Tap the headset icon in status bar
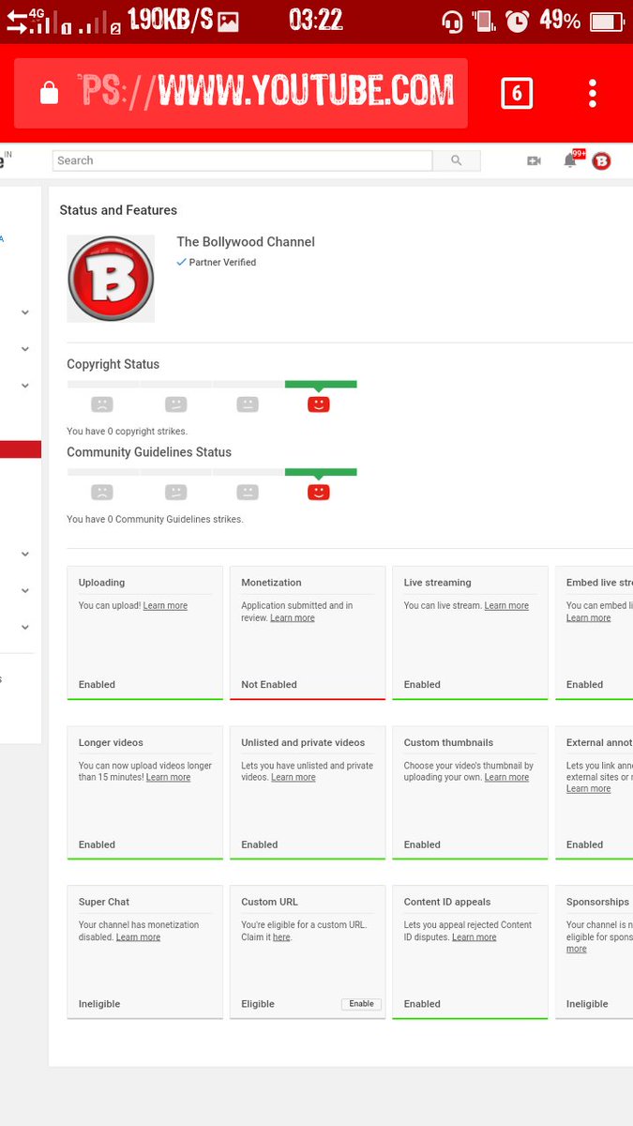This screenshot has height=1126, width=633. pos(453,21)
